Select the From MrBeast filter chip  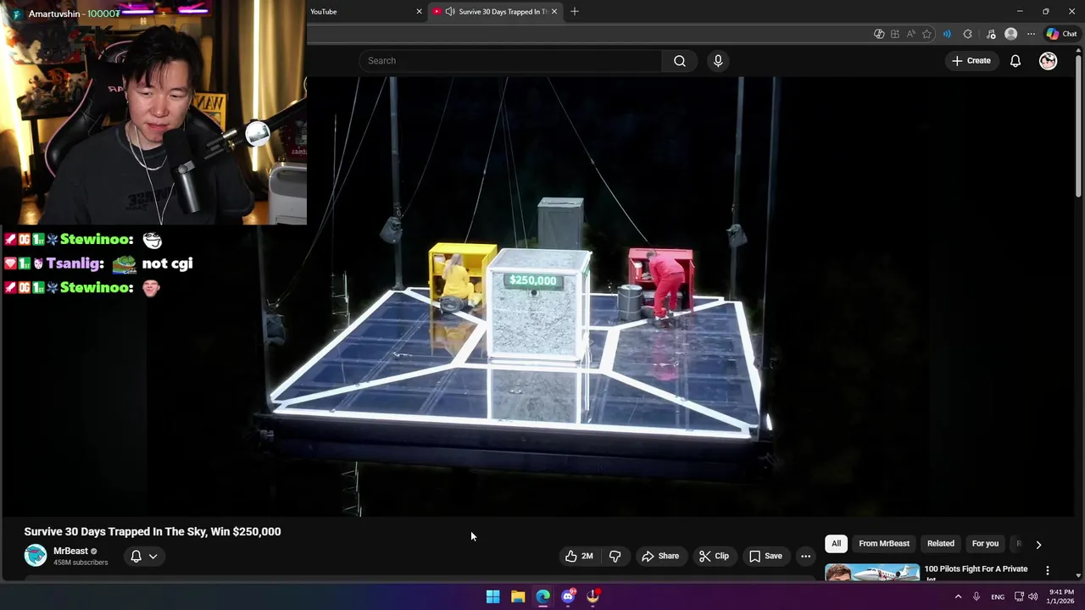pyautogui.click(x=883, y=544)
